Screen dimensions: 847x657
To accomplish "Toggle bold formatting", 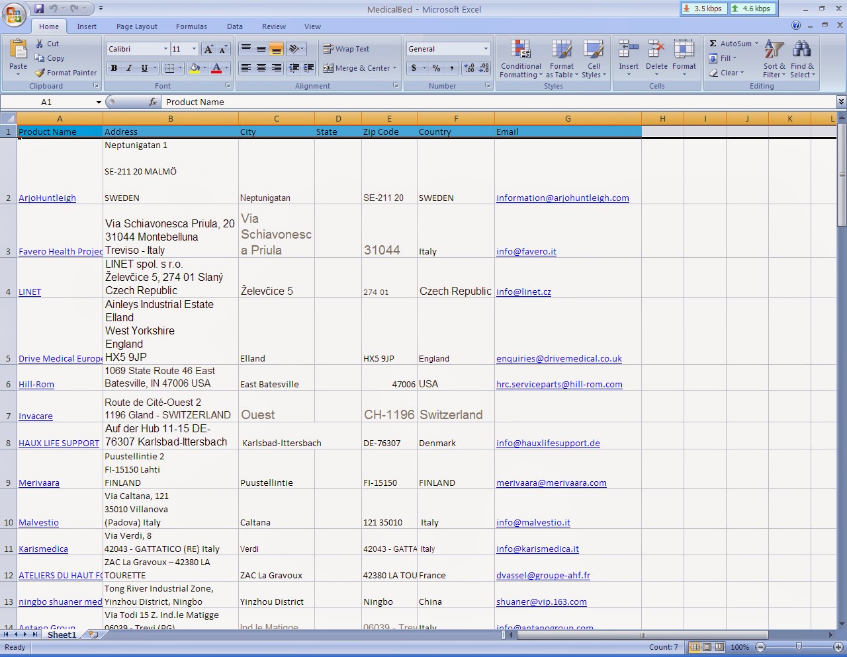I will coord(113,68).
